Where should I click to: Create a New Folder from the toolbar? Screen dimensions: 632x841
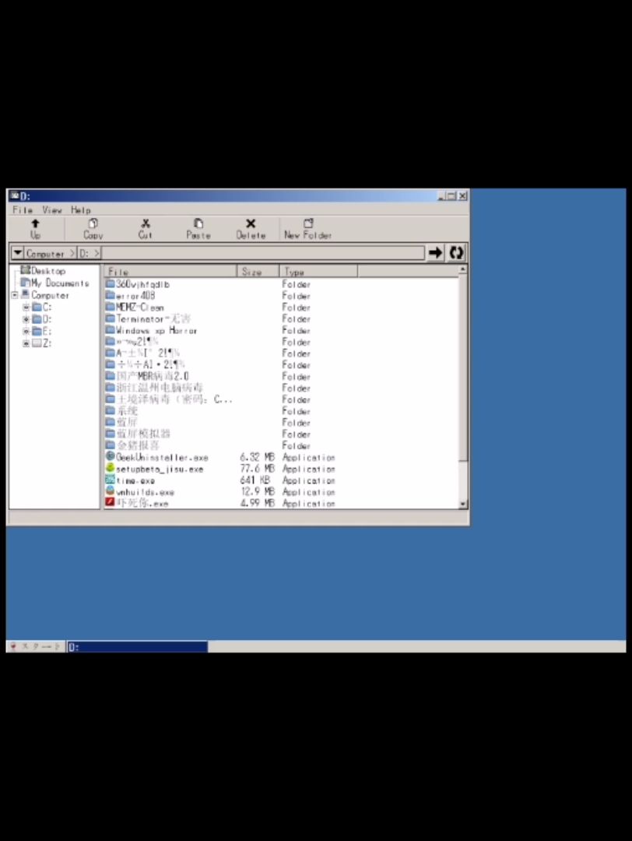307,228
